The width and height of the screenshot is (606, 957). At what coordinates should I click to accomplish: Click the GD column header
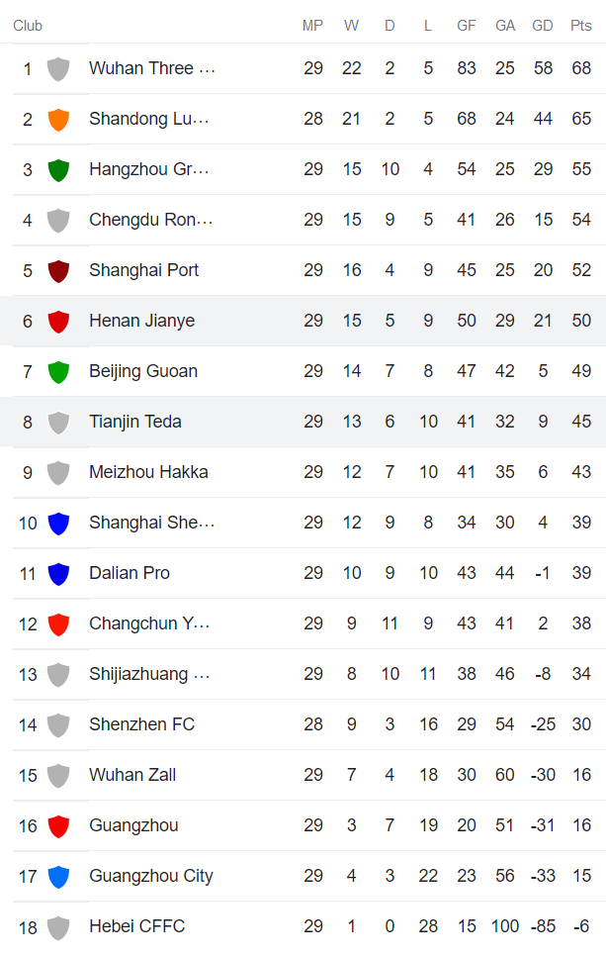click(x=543, y=26)
